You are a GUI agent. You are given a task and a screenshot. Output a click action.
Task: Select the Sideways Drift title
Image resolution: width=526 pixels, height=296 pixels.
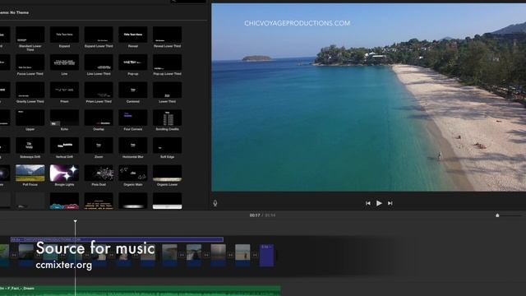[x=30, y=146]
